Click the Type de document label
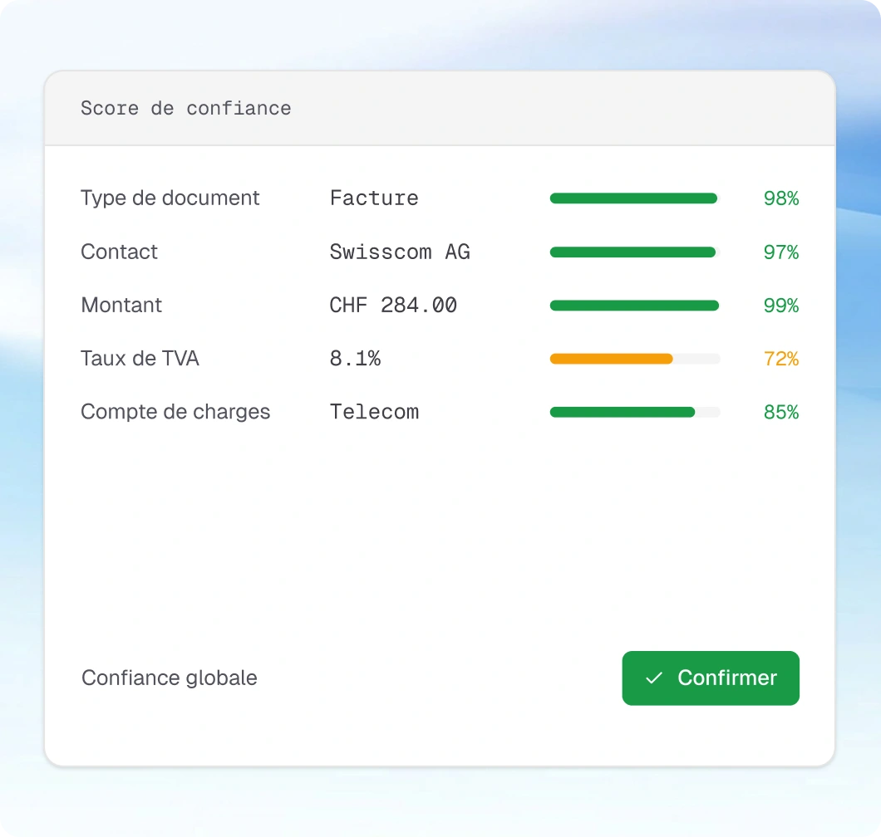This screenshot has width=881, height=837. 170,198
